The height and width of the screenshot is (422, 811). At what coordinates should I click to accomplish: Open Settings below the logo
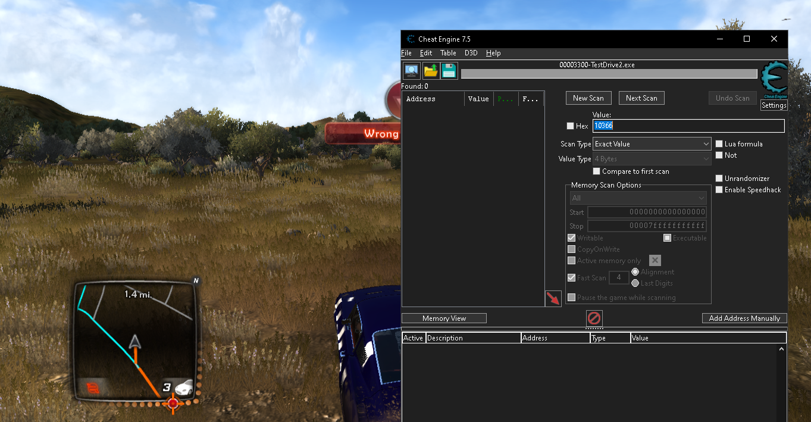pos(774,105)
